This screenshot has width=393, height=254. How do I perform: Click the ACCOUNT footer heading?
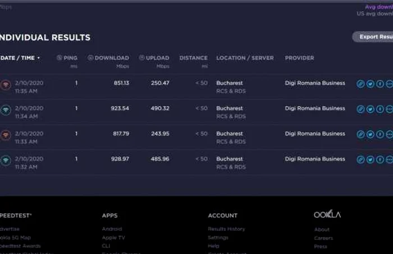222,215
